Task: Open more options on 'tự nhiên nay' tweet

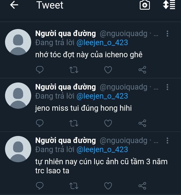Action: click(167, 141)
